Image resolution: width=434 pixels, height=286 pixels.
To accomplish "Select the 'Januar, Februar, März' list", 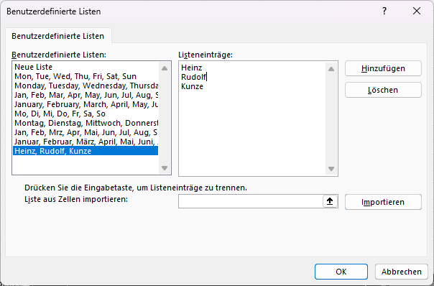I will pos(86,142).
